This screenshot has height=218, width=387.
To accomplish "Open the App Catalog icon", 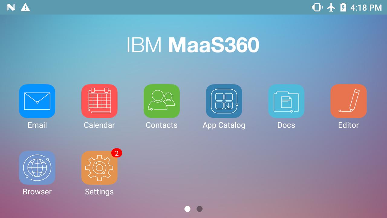I will point(224,101).
